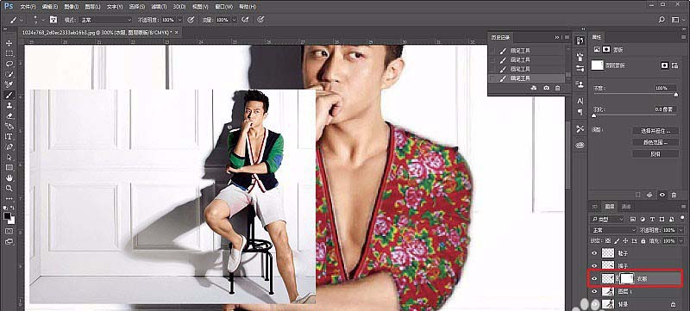Select the Lasso tool

point(9,64)
